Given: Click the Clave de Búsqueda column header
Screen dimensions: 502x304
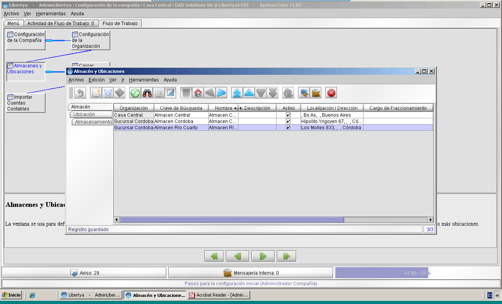Looking at the screenshot, I should tap(181, 108).
